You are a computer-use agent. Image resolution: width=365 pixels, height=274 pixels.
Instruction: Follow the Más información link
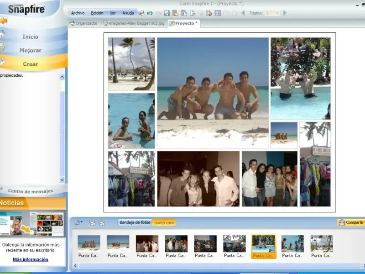30,259
